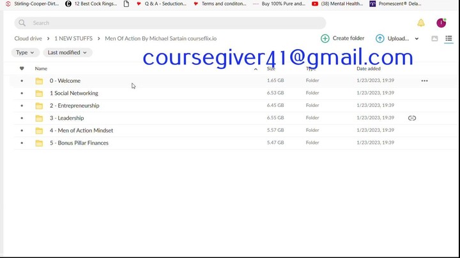
Task: Select the 2 - Entrepreneurship folder name
Action: coord(75,106)
